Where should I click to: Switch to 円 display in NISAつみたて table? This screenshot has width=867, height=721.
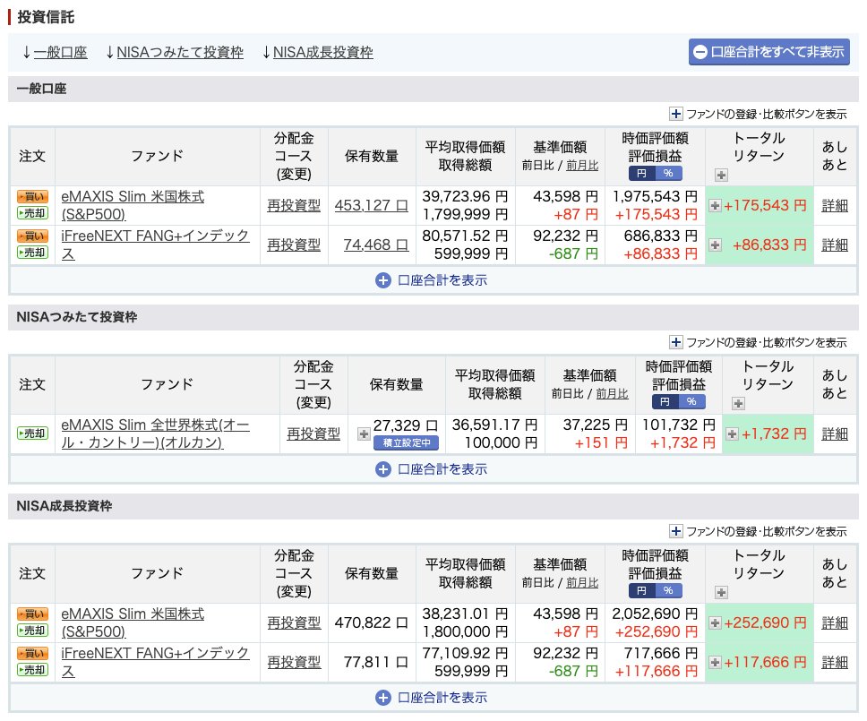pyautogui.click(x=665, y=401)
